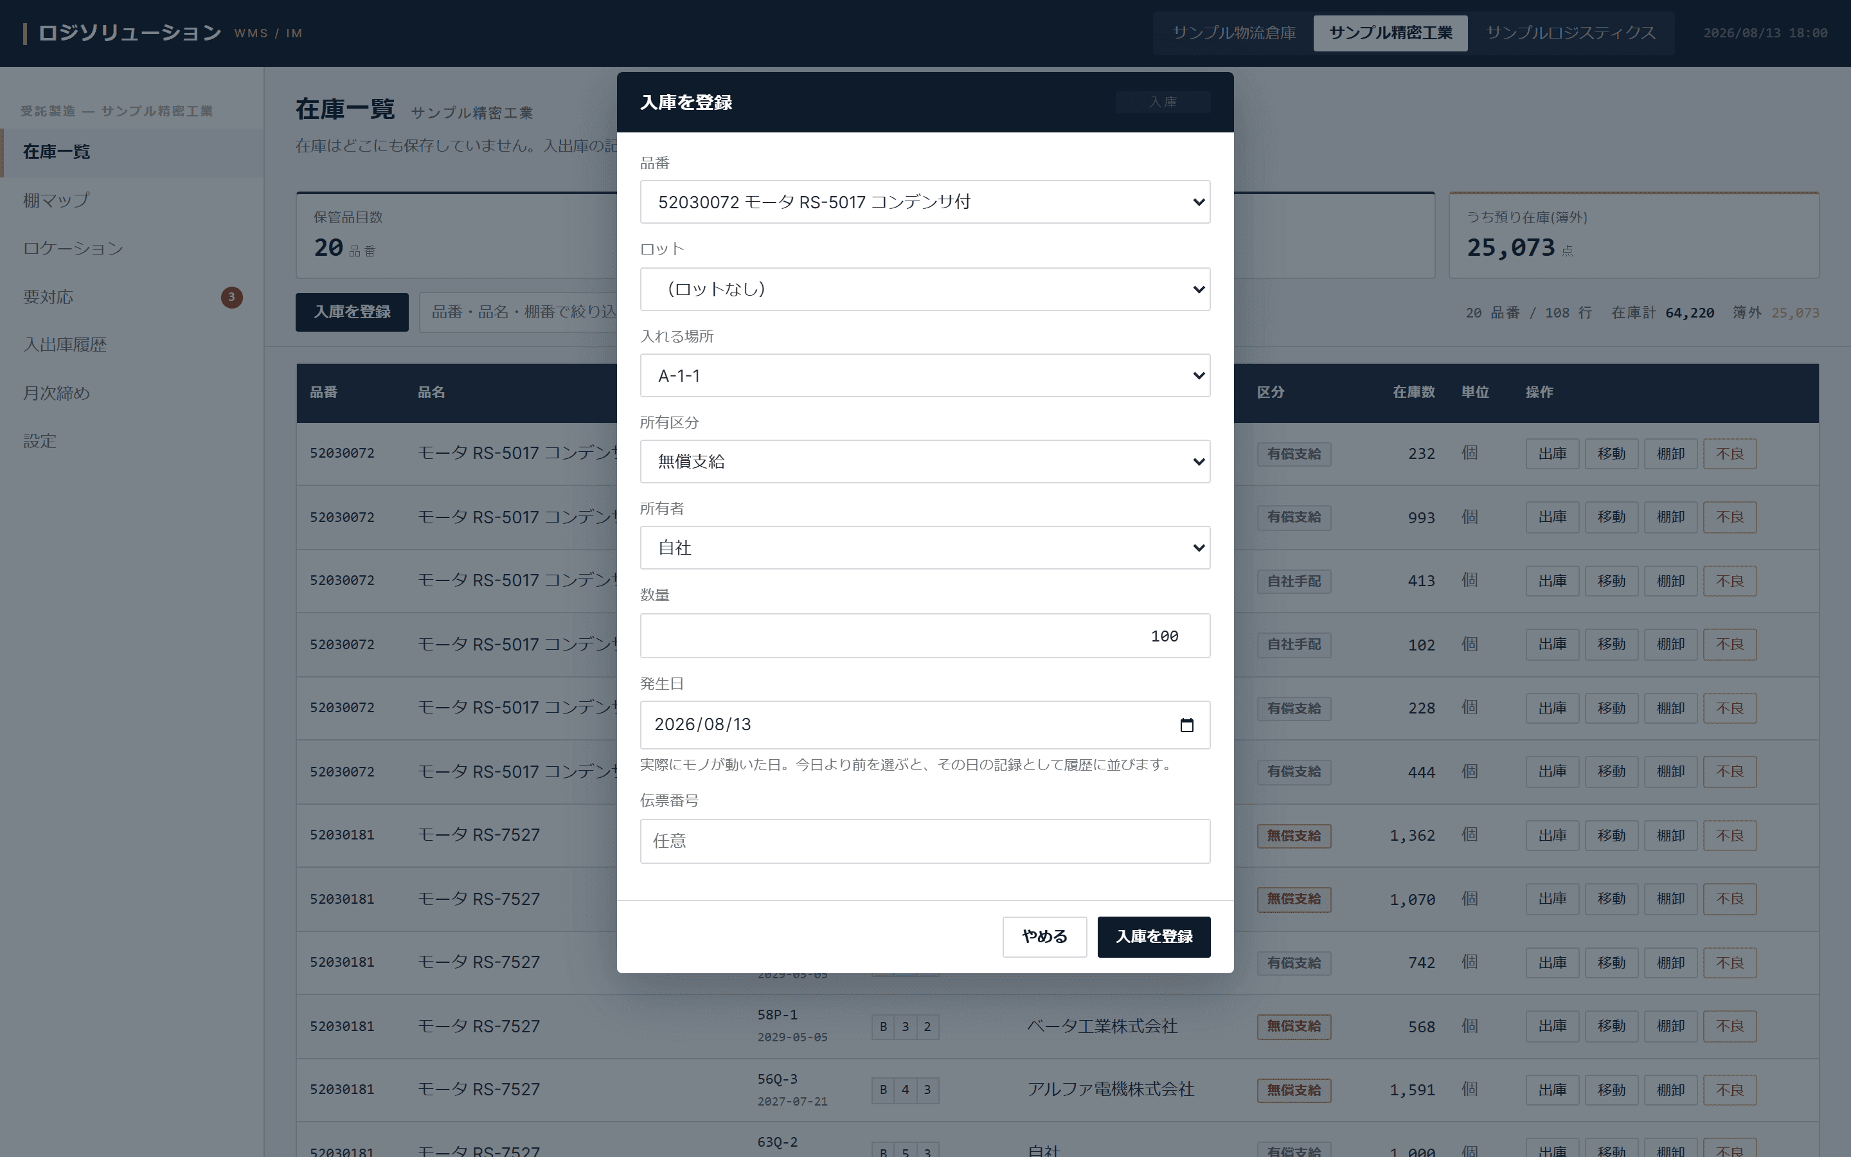Click 棚卸 for the row with 在庫数 1,591

pyautogui.click(x=1670, y=1090)
